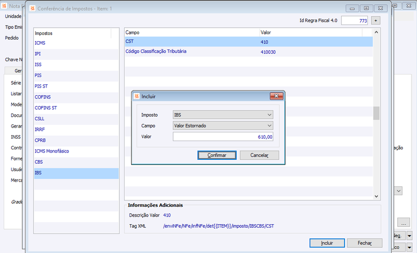The height and width of the screenshot is (253, 417).
Task: Click the Descrição Valor 410 text
Action: [x=167, y=216]
